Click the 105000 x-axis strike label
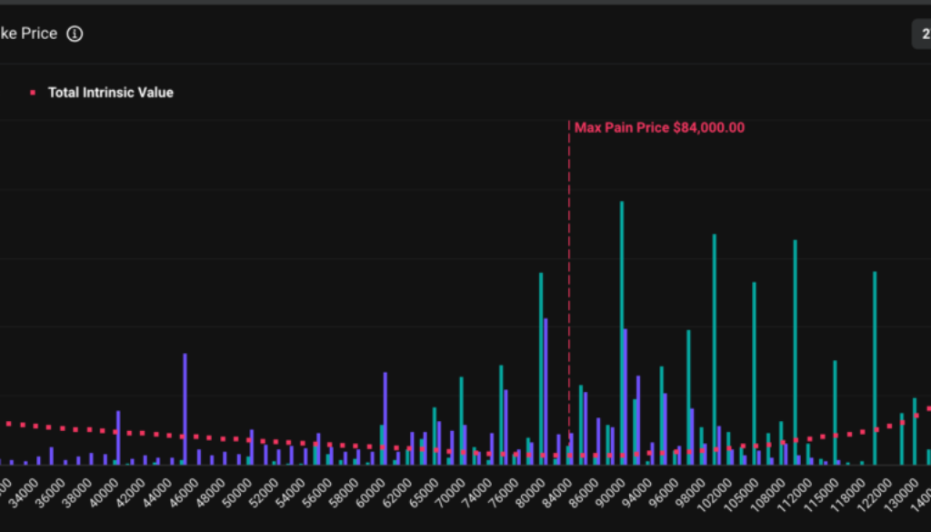This screenshot has width=931, height=532. point(742,494)
